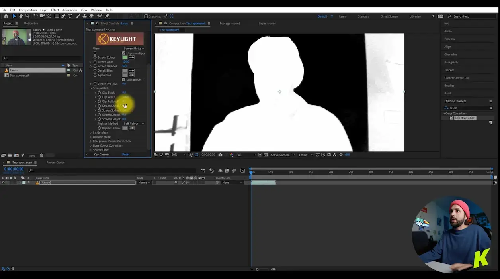Viewport: 500px width, 279px height.
Task: Select the Rectangle shape tool
Action: [x=57, y=16]
